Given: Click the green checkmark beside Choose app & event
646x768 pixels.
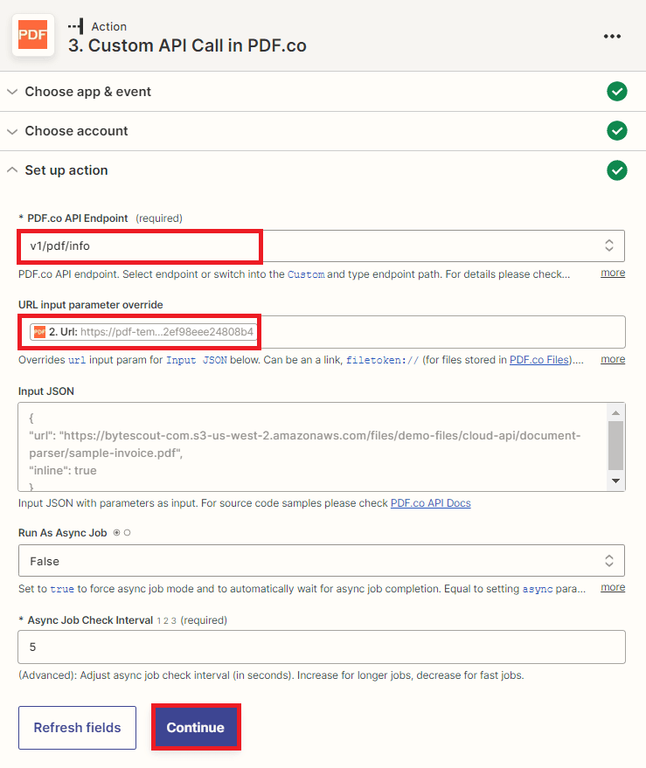Looking at the screenshot, I should click(618, 91).
